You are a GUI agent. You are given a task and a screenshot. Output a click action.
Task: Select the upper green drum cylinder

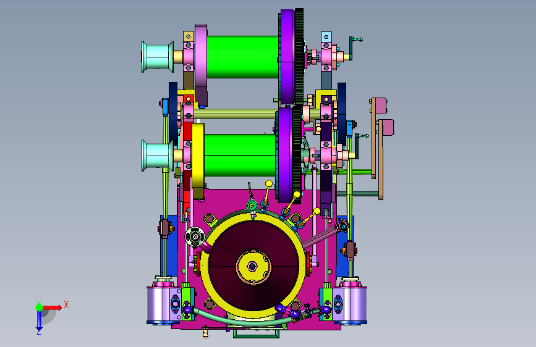pyautogui.click(x=243, y=57)
